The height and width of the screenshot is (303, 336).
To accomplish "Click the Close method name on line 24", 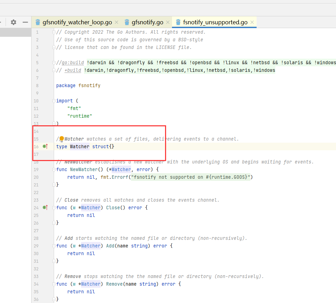I will [113, 208].
